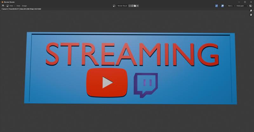Click the open image folder icon
254x132 pixels.
tap(135, 6)
